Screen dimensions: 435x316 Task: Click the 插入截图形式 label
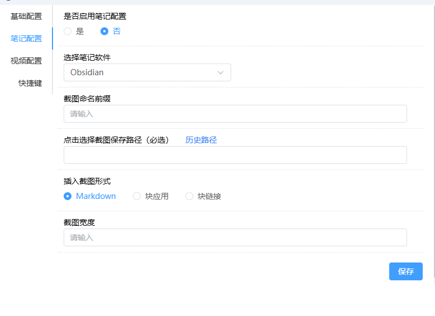pos(87,181)
